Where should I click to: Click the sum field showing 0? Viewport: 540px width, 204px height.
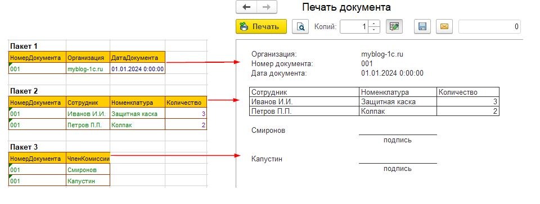click(489, 26)
